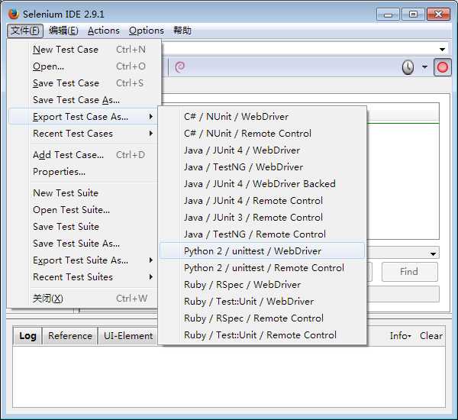Open the dropdown arrow above the Find button
The height and width of the screenshot is (420, 458).
tap(433, 254)
